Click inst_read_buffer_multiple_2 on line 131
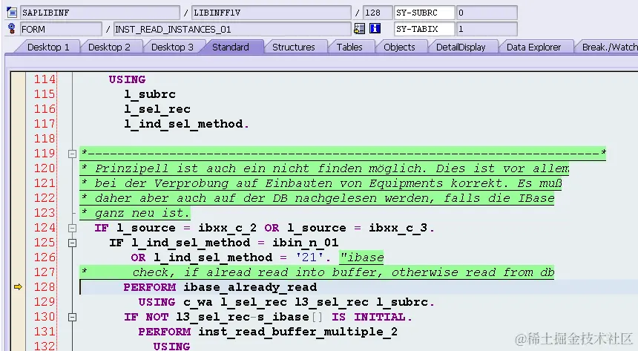The width and height of the screenshot is (638, 351). (x=297, y=332)
